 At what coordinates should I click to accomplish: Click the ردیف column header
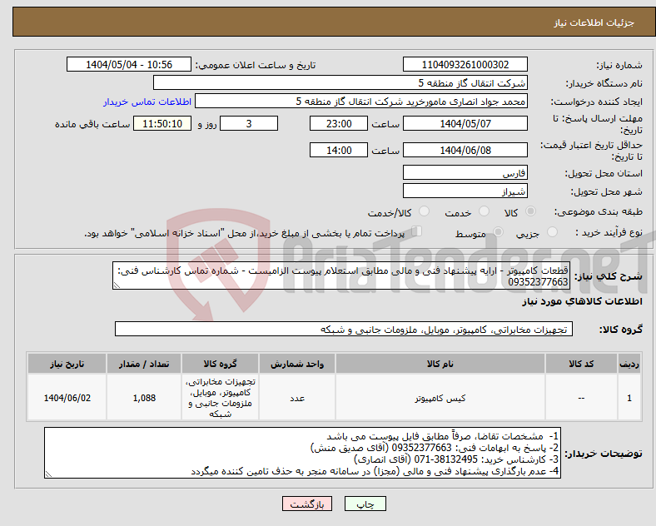click(629, 364)
